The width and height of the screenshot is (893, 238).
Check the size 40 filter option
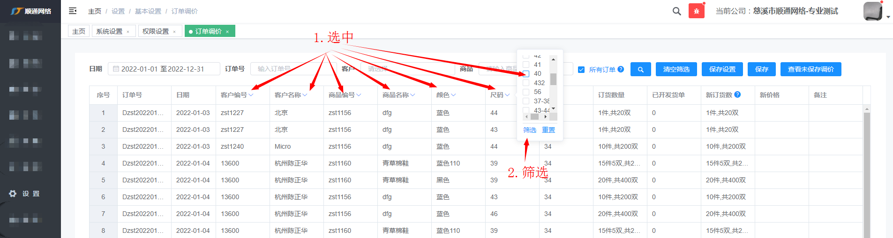pos(526,74)
